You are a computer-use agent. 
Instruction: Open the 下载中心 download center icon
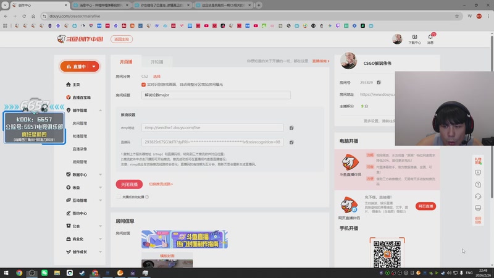[414, 39]
